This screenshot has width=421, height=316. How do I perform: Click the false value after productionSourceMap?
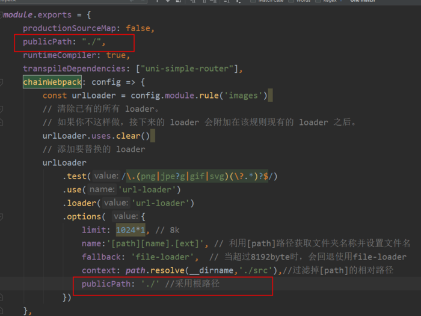pos(138,28)
